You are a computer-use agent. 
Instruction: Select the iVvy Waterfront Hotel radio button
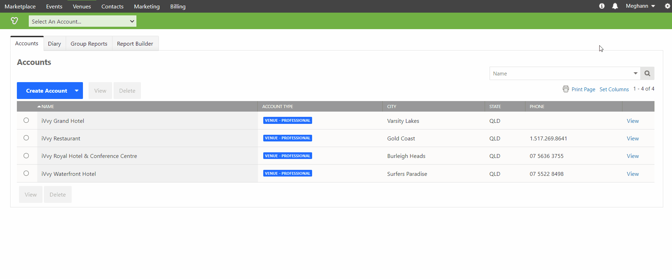[26, 173]
